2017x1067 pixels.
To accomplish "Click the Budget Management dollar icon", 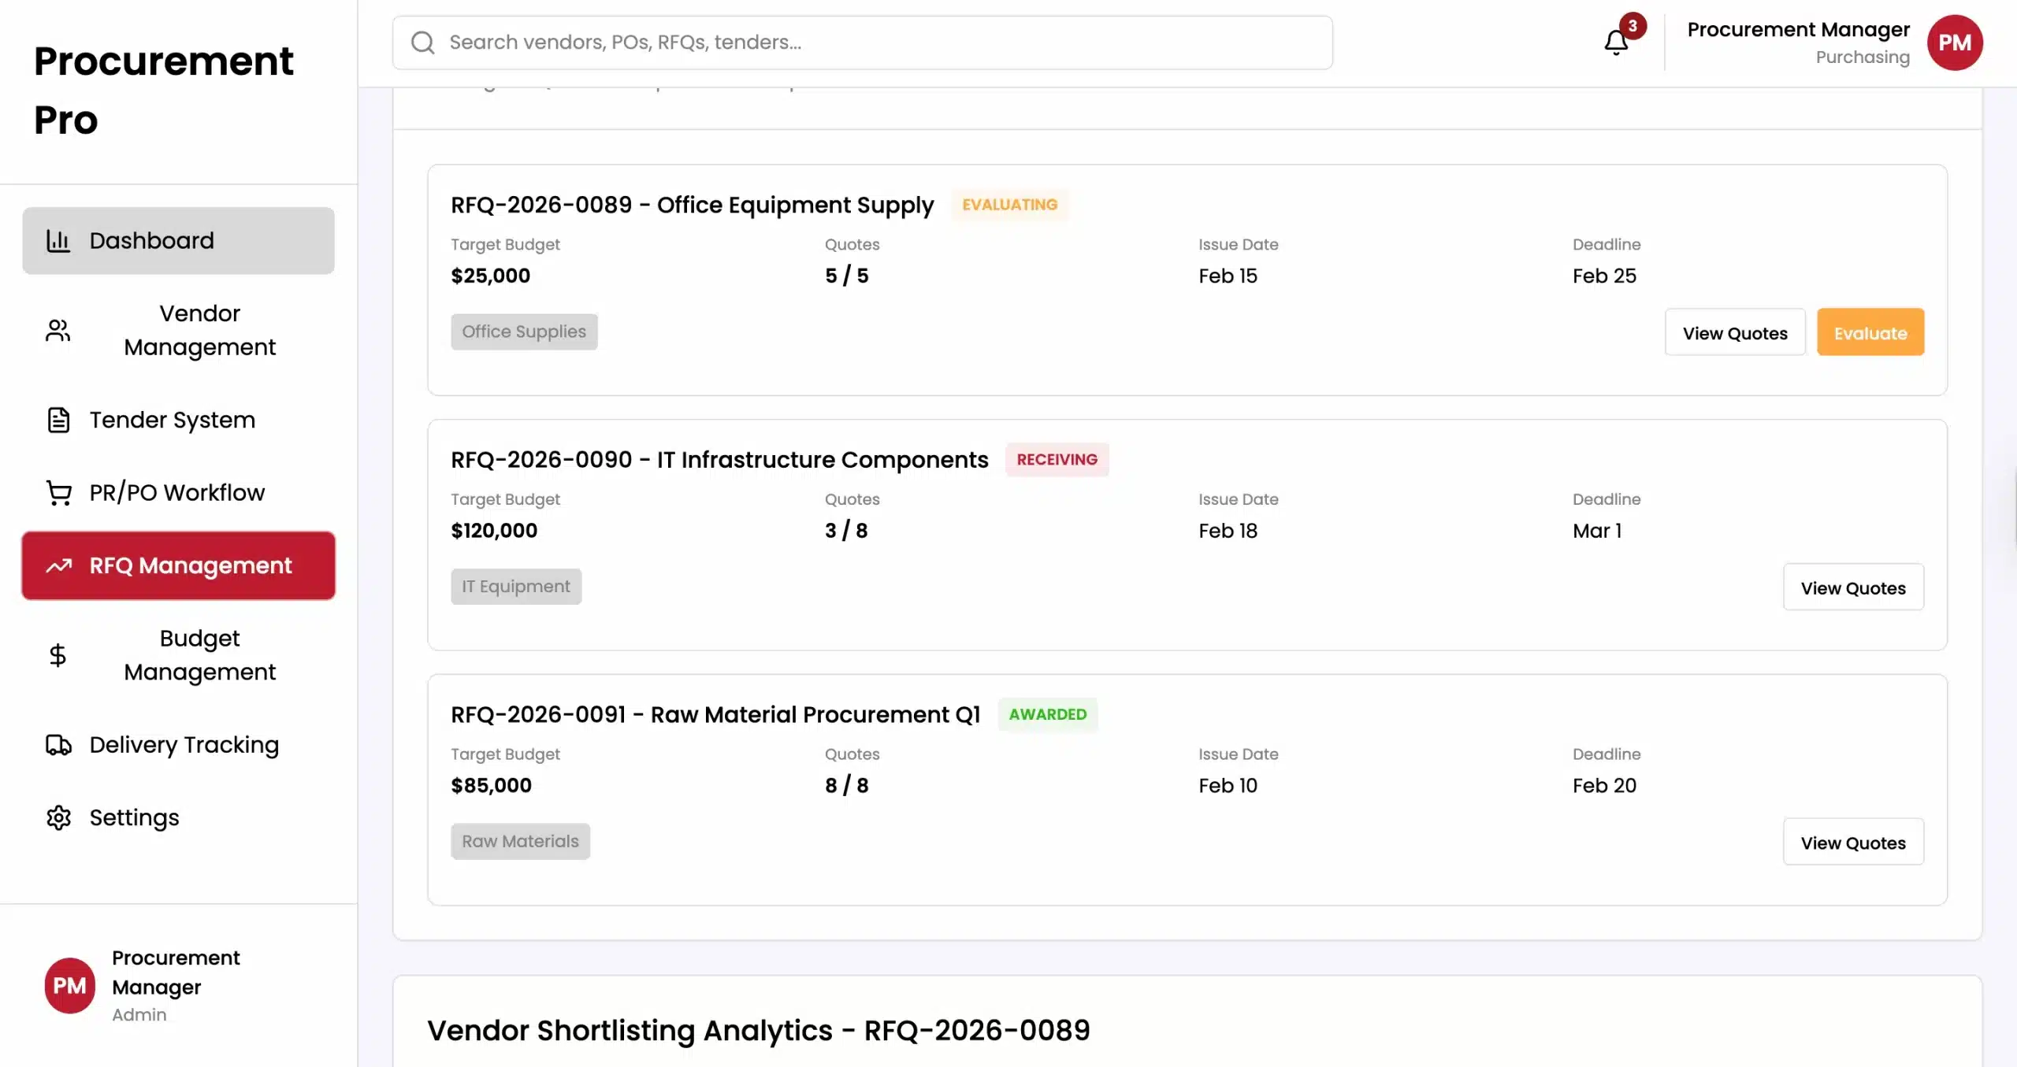I will click(58, 655).
